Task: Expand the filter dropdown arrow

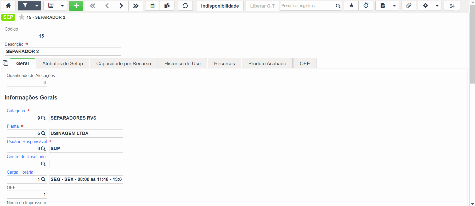Action: pyautogui.click(x=37, y=6)
